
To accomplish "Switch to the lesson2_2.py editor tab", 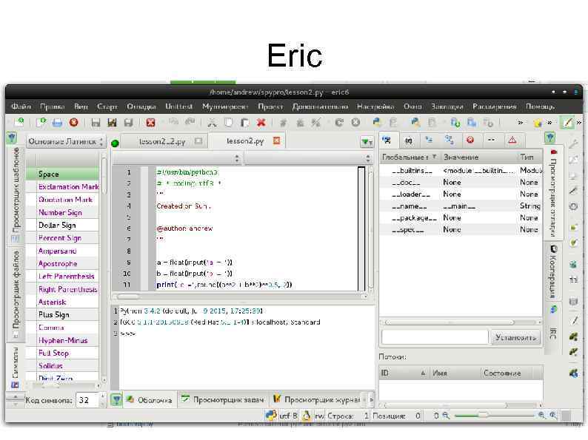I will (162, 141).
